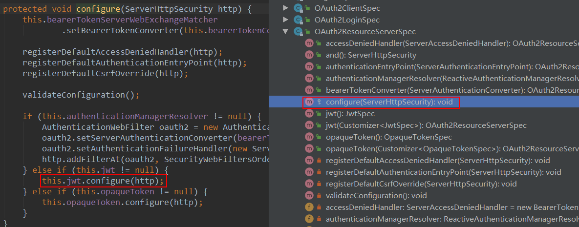Screen dimensions: 579x227
Task: Click method icon of registerDefaultAccessDeniedHandler
Action: 309,160
